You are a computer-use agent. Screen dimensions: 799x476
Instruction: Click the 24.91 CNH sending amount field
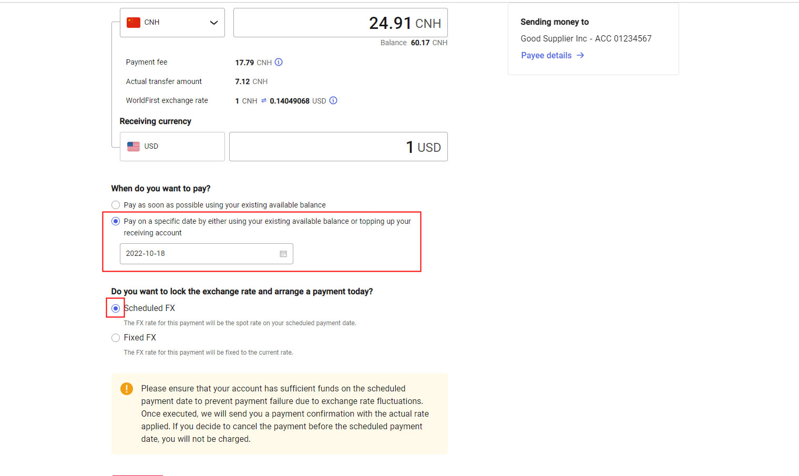(x=340, y=23)
